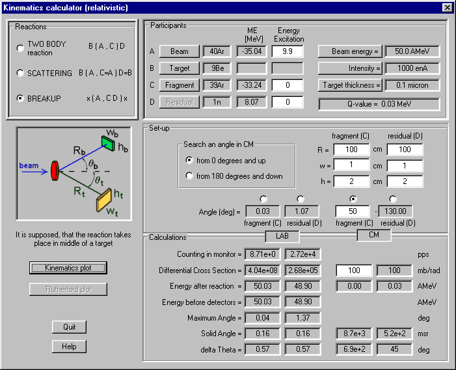This screenshot has width=456, height=370.
Task: Select the TWO BODY reaction radio button
Action: point(21,47)
